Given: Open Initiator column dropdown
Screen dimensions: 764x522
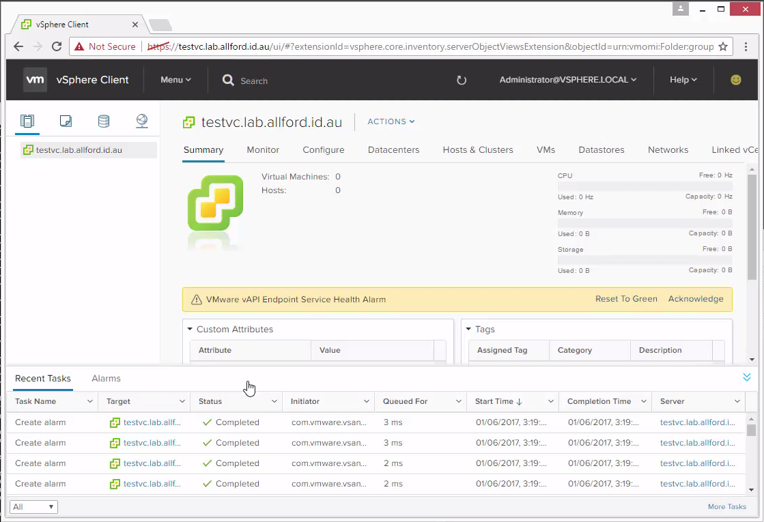Looking at the screenshot, I should pos(367,401).
